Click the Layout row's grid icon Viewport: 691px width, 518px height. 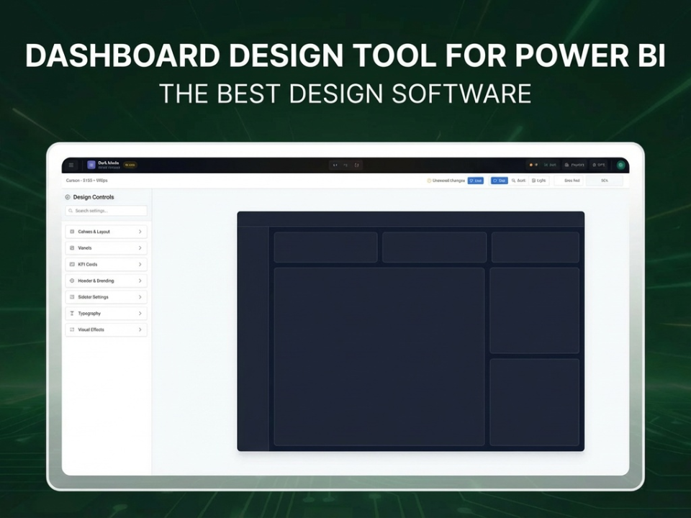point(72,232)
